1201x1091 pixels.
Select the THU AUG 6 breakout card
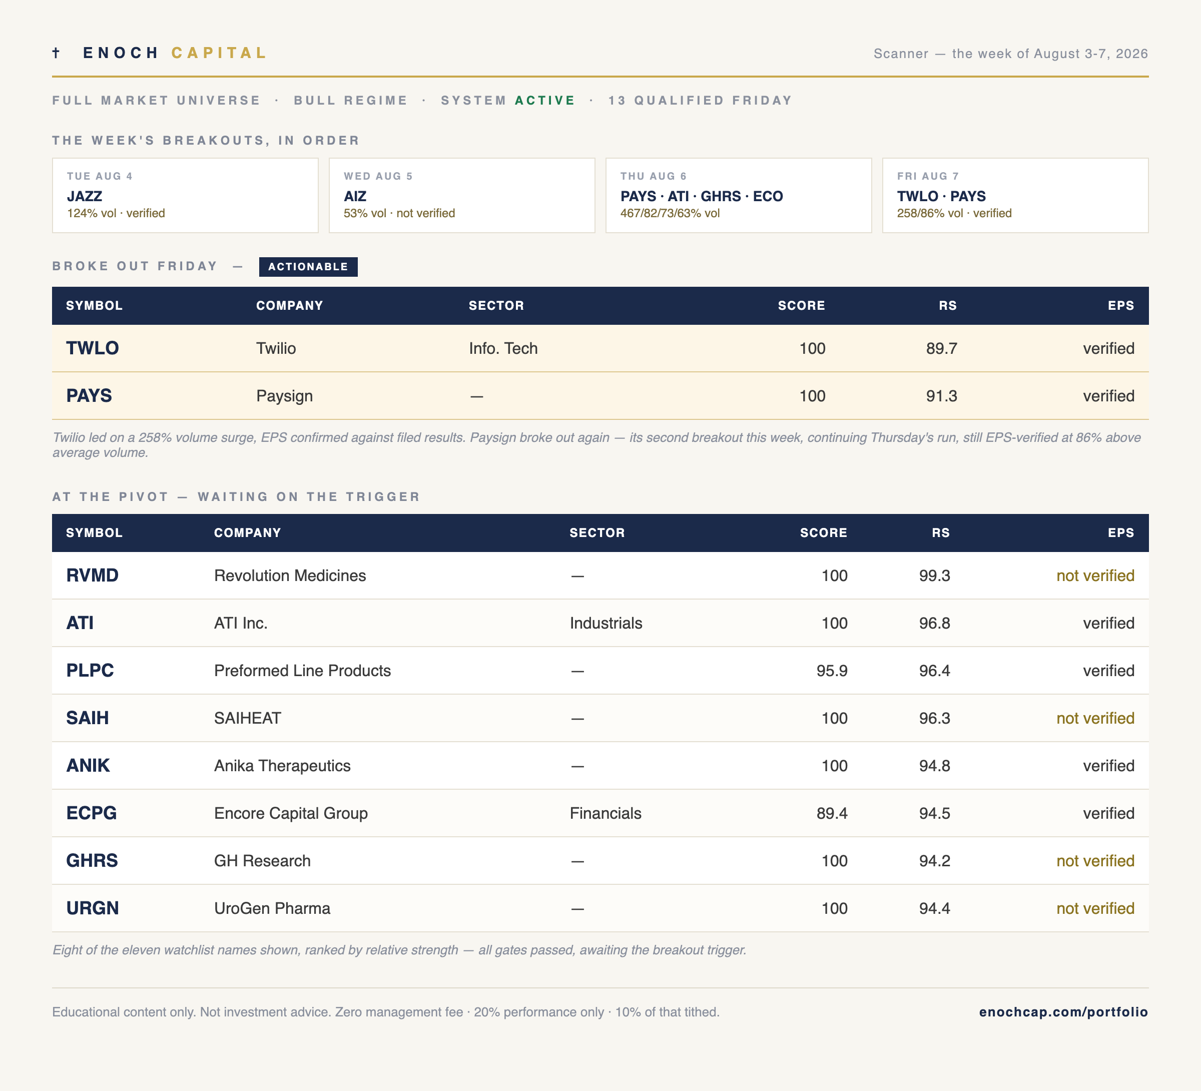point(739,196)
